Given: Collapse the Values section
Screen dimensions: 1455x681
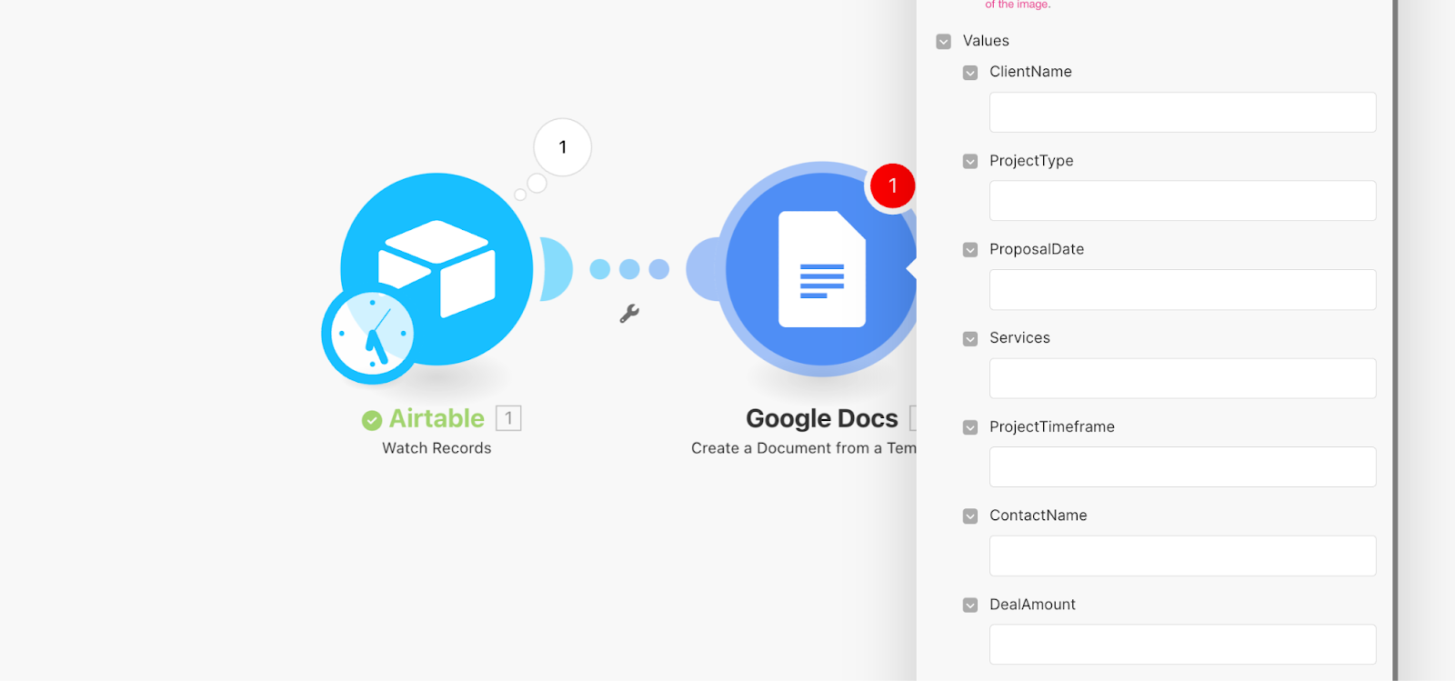Looking at the screenshot, I should click(943, 42).
